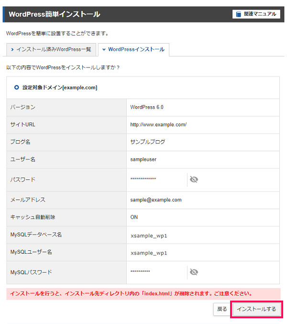Show the パスワード value with eye icon
This screenshot has width=287, height=324.
pyautogui.click(x=194, y=179)
